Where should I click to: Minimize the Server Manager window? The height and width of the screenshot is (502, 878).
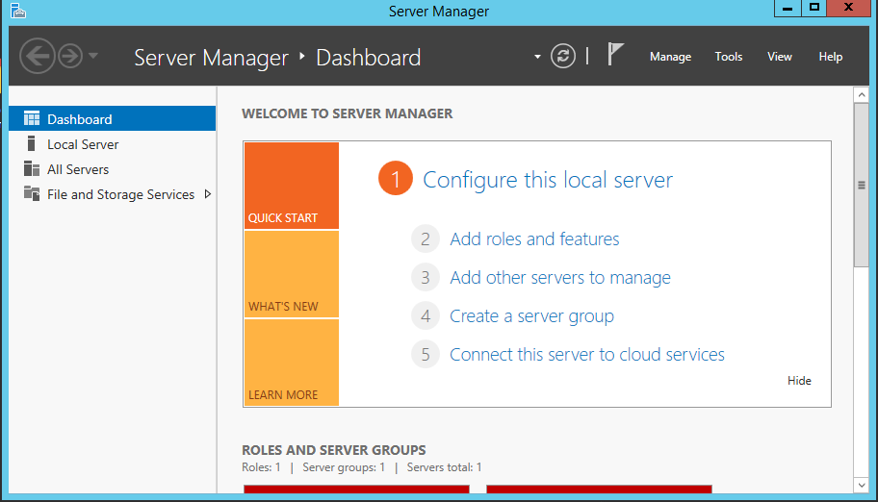point(788,9)
